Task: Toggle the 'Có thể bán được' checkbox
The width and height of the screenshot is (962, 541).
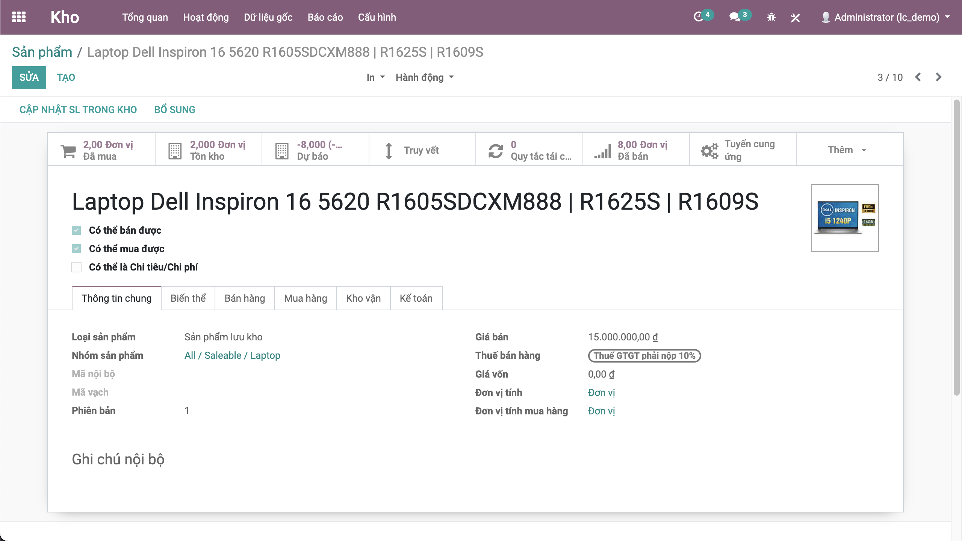Action: (76, 230)
